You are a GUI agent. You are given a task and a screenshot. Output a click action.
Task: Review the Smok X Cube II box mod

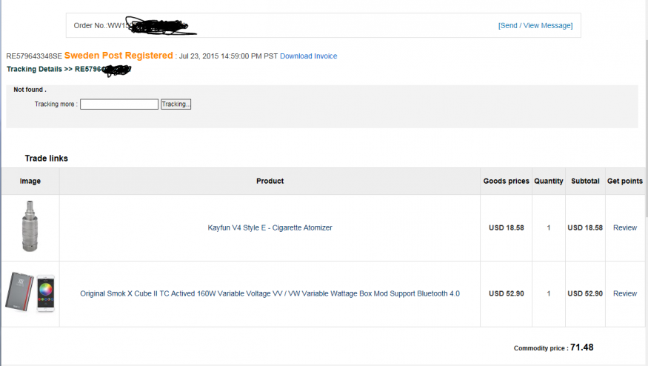[625, 293]
